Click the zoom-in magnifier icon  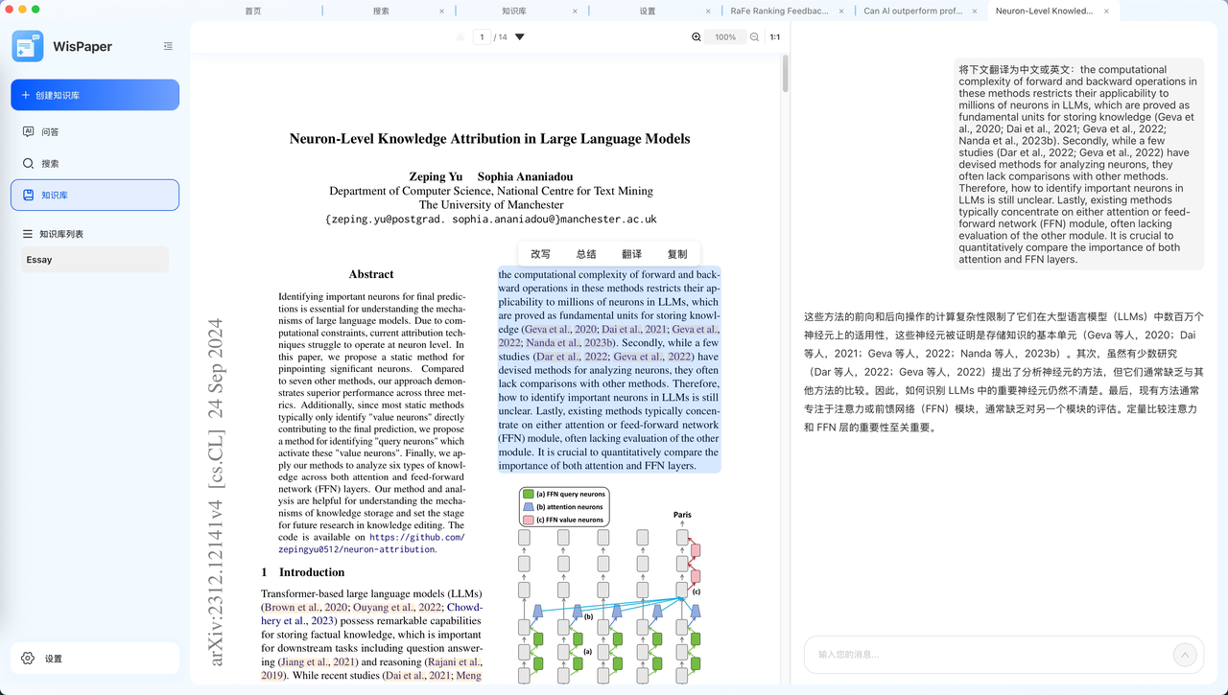click(696, 36)
